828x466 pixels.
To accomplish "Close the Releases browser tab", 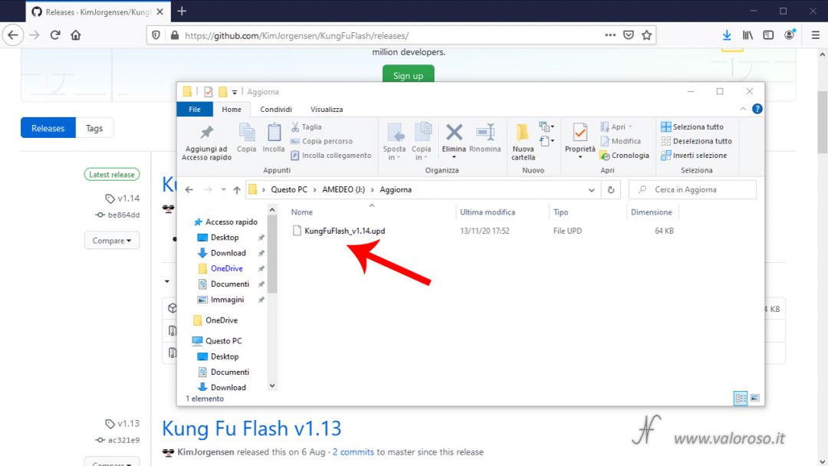I will pos(160,11).
